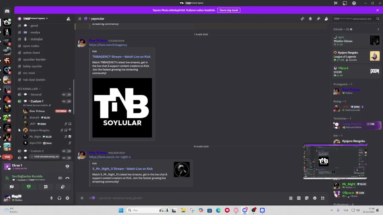Screen dimensions: 383x215
Task: Open activities button in voice panel
Action: [46, 187]
